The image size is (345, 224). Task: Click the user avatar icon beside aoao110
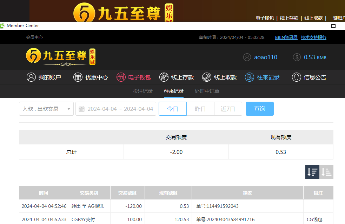pos(247,57)
